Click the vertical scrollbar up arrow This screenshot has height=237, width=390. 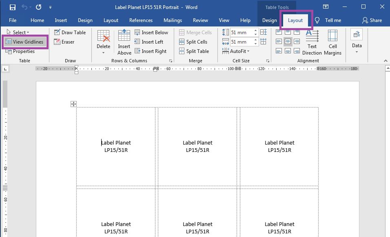[x=388, y=68]
